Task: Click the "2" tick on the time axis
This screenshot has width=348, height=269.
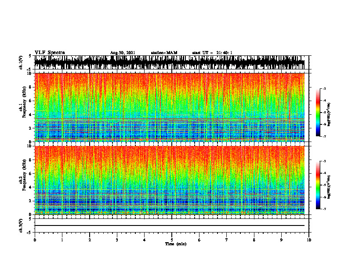Action: (90, 240)
